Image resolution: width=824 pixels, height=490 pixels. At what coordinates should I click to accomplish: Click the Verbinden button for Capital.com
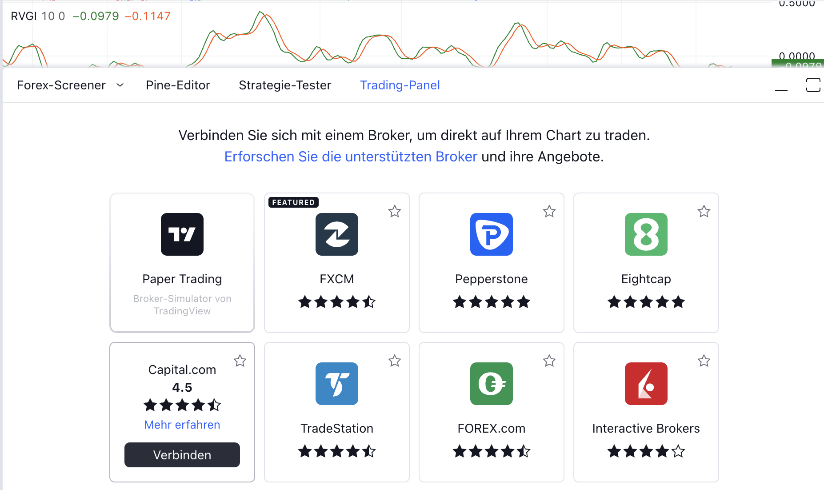[x=182, y=455]
